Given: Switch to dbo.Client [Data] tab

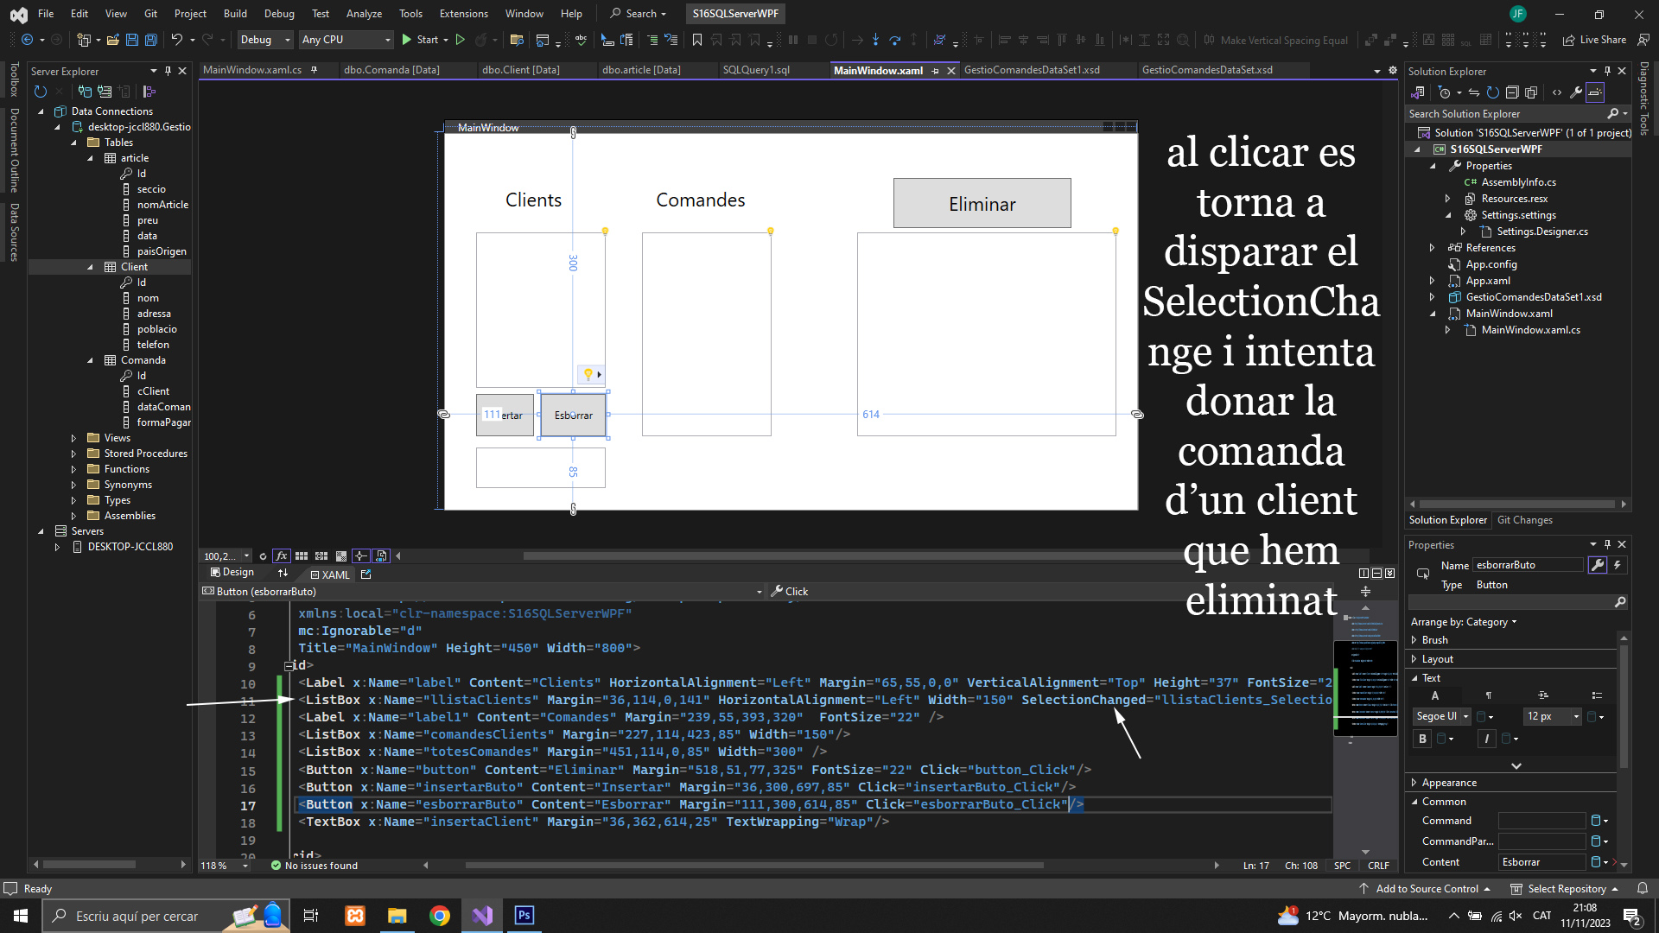Looking at the screenshot, I should click(520, 70).
